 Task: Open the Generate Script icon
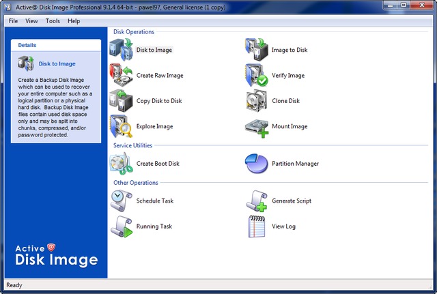(x=255, y=201)
